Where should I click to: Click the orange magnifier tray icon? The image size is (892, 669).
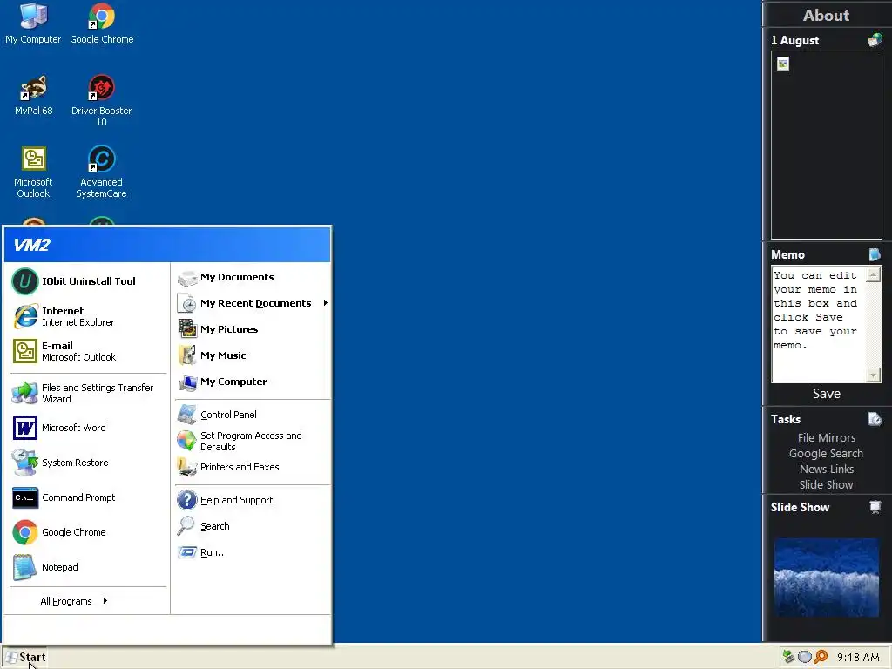point(821,657)
